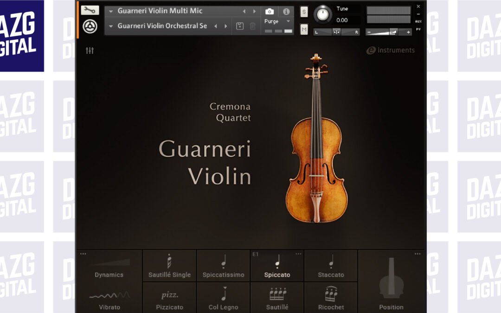
Task: Open instrument edit mode with wrench icon
Action: click(x=90, y=10)
